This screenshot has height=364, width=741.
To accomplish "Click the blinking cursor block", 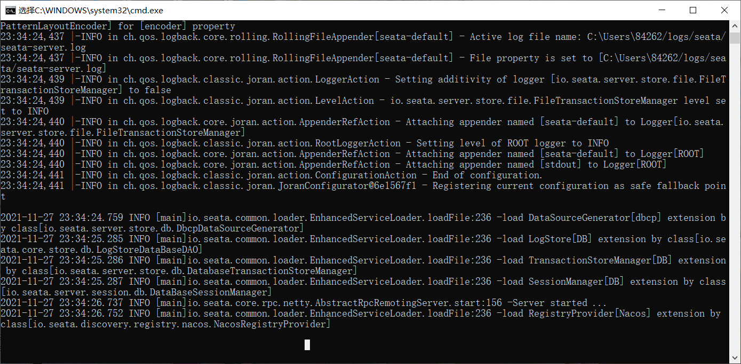I will (x=307, y=344).
